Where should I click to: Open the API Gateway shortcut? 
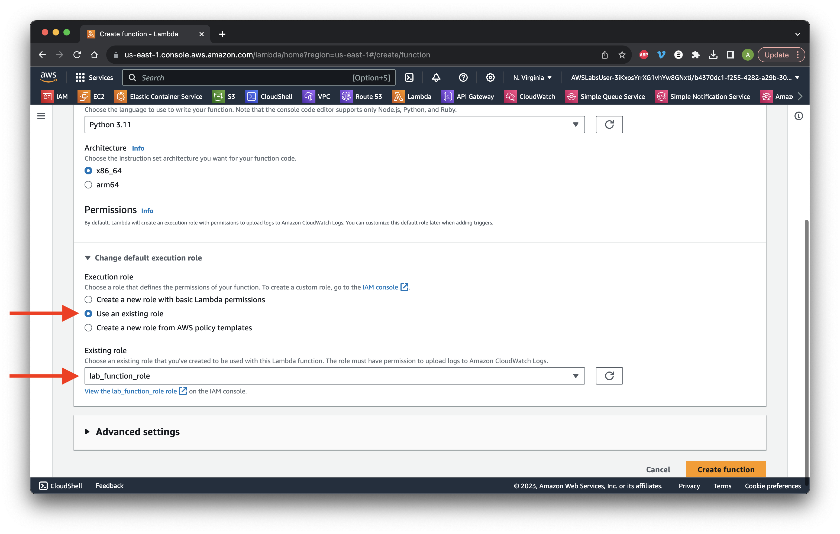tap(468, 97)
